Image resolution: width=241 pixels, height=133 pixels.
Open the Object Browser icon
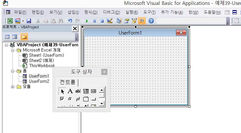pos(134,21)
